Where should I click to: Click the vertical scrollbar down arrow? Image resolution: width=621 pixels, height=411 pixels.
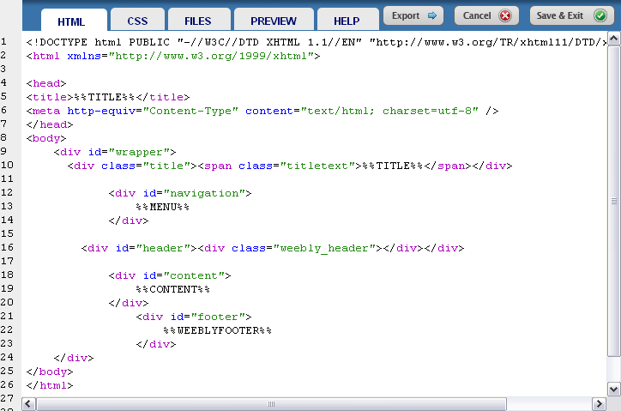pyautogui.click(x=614, y=389)
